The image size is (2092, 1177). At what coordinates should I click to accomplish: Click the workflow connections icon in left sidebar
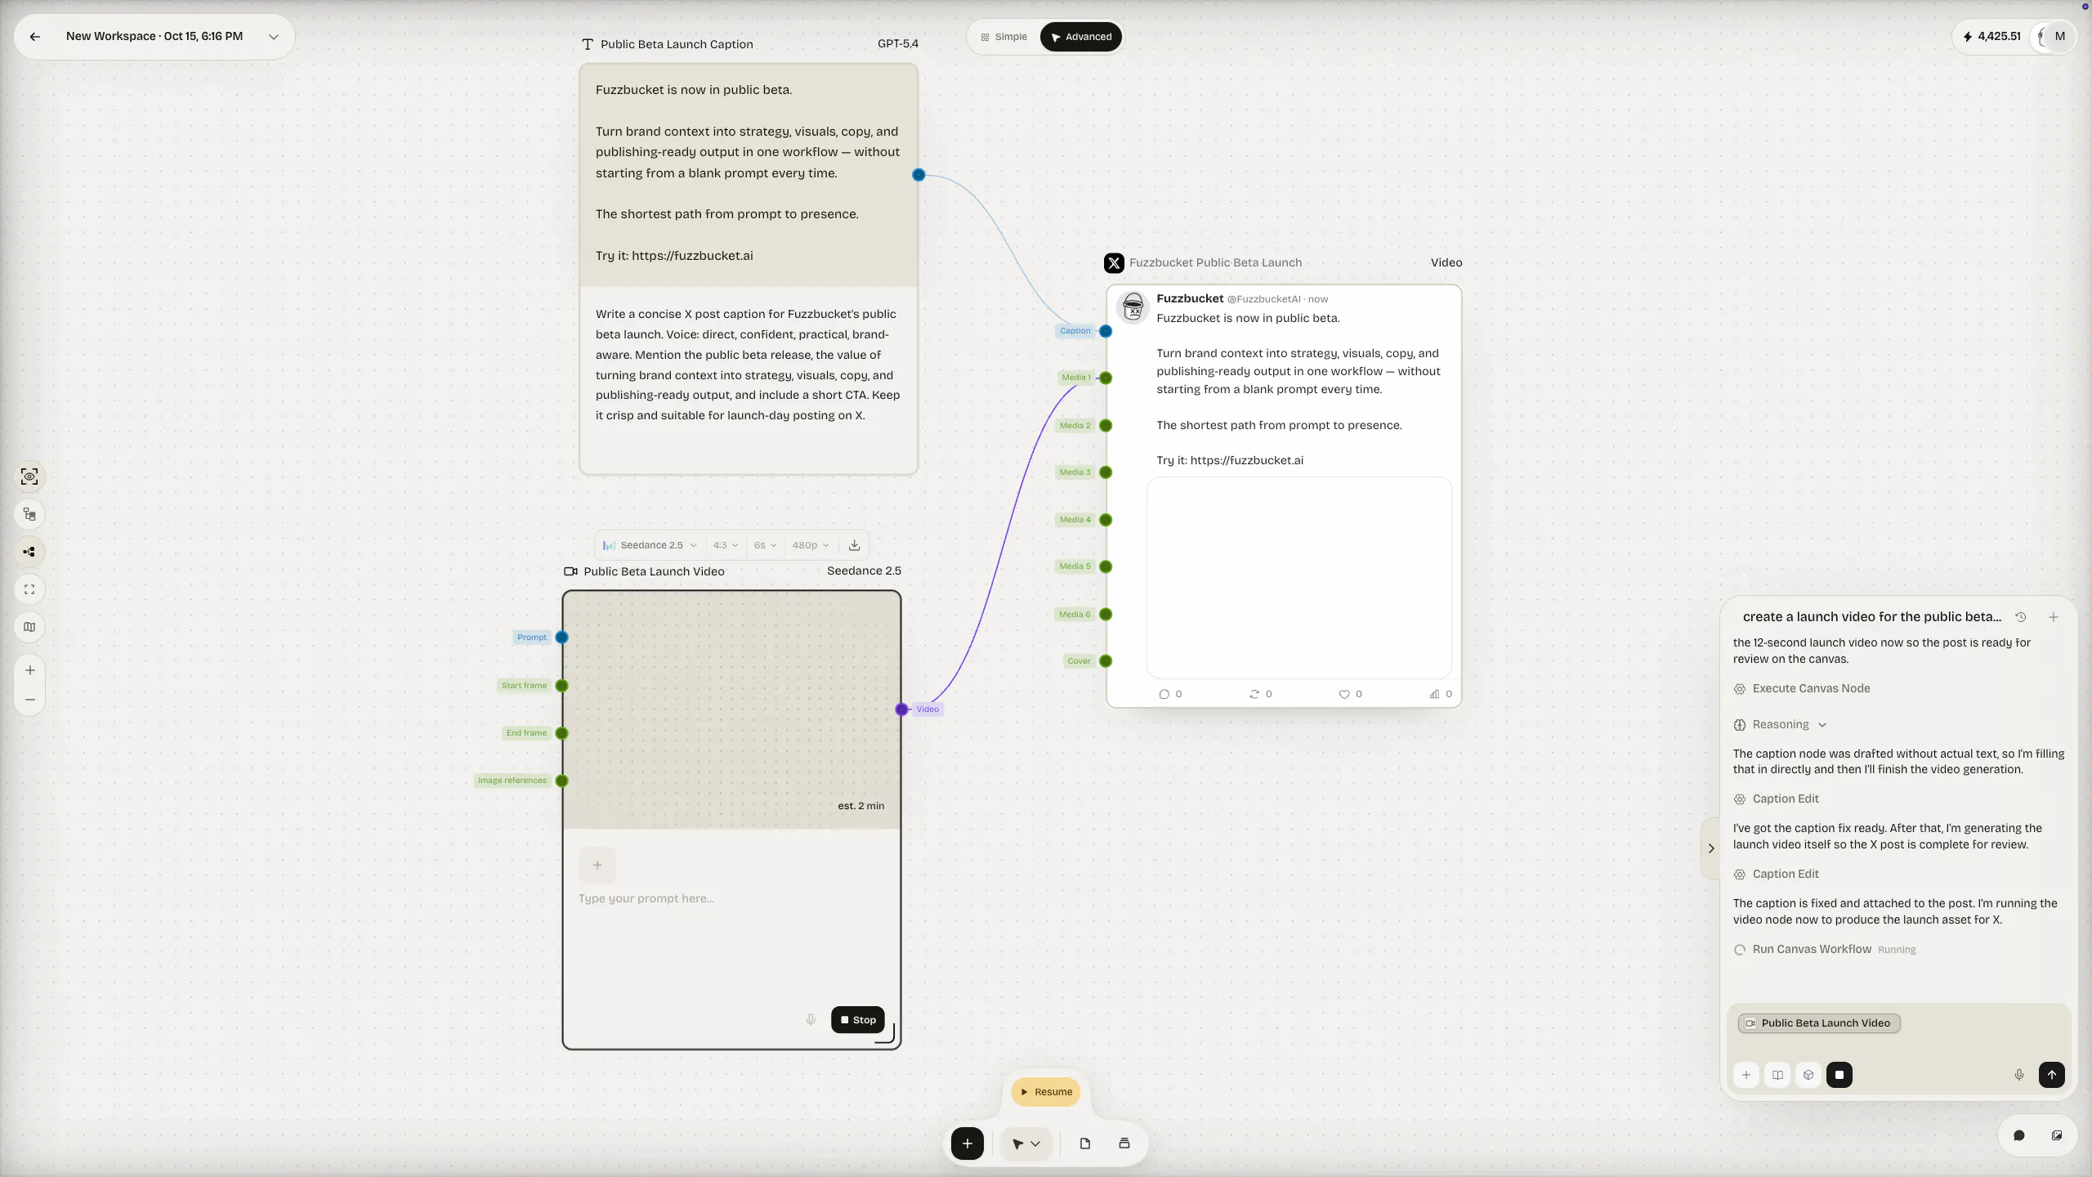point(29,552)
